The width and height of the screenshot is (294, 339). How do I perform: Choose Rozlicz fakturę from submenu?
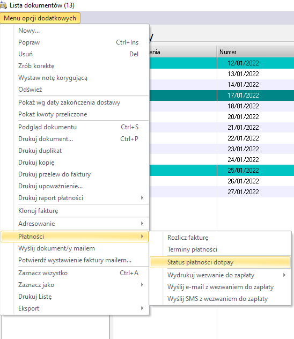pyautogui.click(x=220, y=238)
